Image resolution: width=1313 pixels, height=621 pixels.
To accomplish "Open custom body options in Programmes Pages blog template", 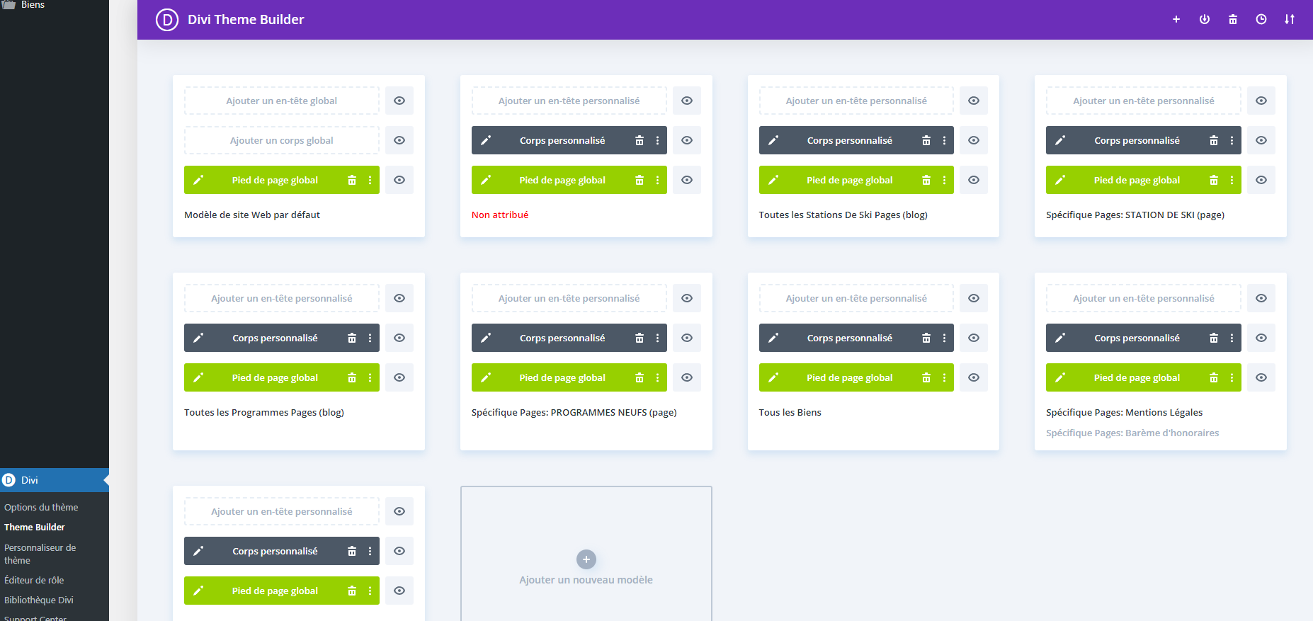I will coord(370,338).
